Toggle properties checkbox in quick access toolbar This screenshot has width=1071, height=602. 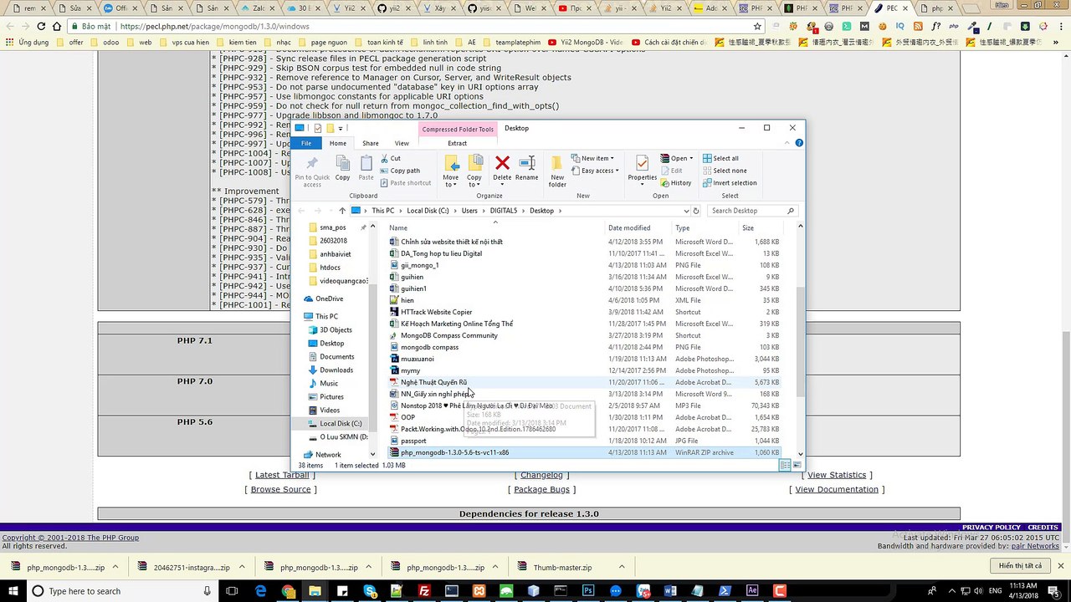coord(317,128)
